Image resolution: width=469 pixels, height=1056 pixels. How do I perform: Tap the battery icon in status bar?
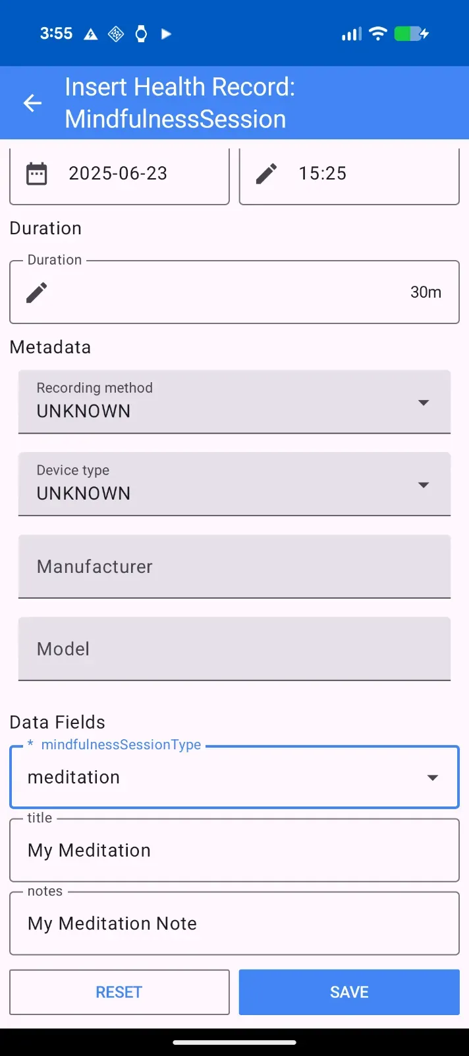point(411,34)
